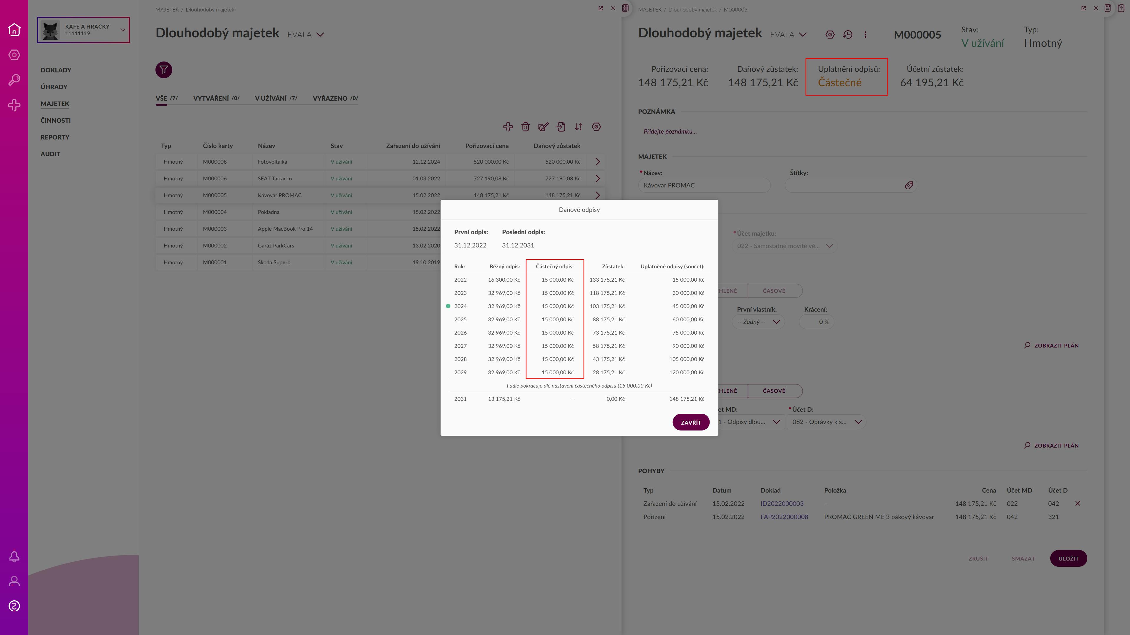Image resolution: width=1130 pixels, height=635 pixels.
Task: Click the calculator icon between the two panels
Action: pyautogui.click(x=626, y=8)
